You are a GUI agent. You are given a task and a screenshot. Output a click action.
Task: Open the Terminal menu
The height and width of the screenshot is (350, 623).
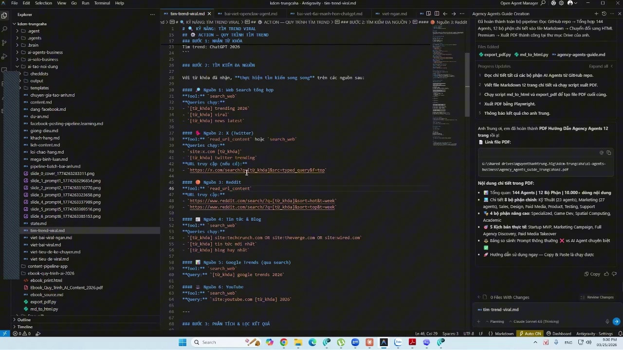click(x=102, y=3)
